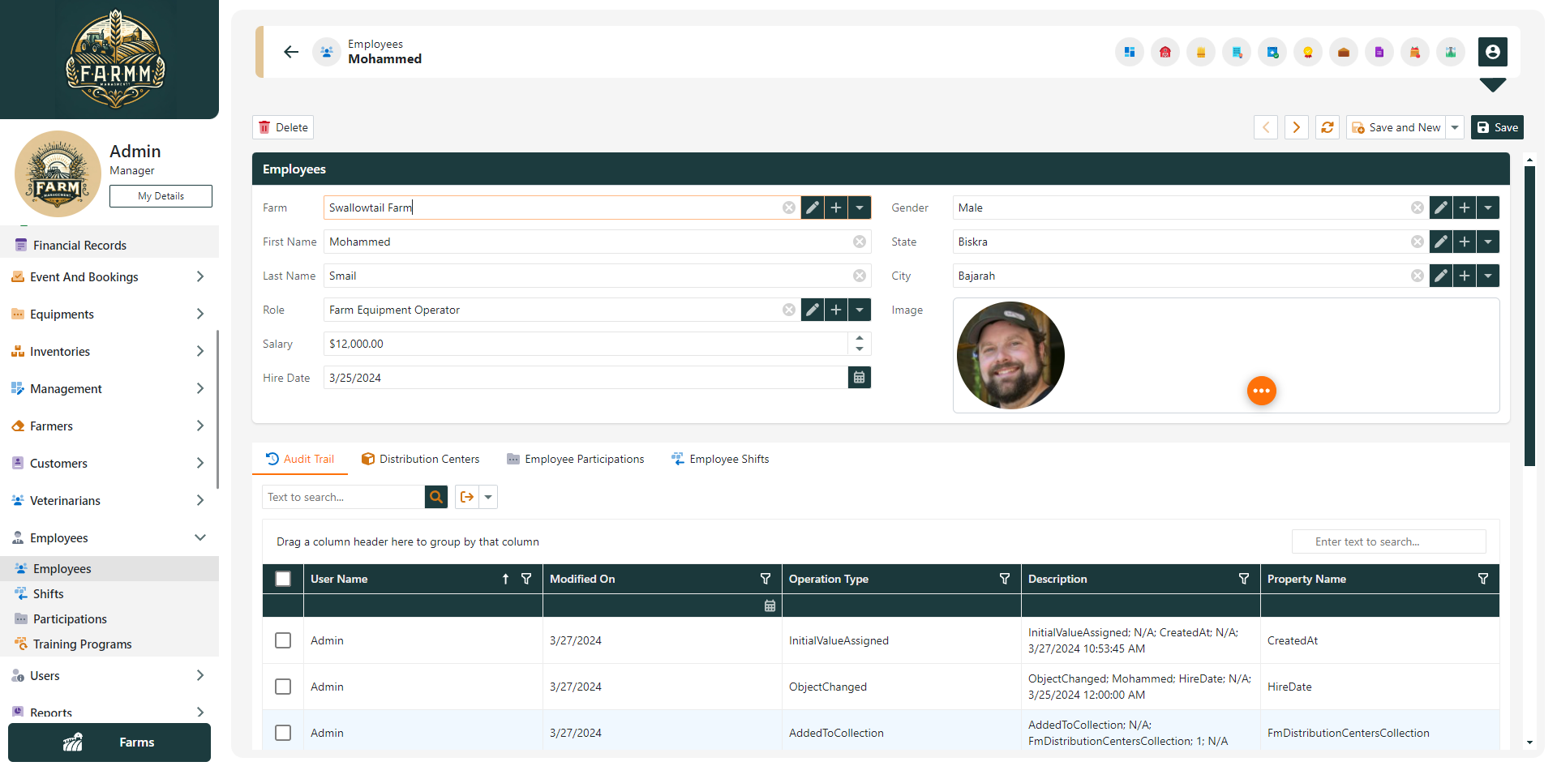Click the My Details button
This screenshot has width=1557, height=766.
click(160, 195)
